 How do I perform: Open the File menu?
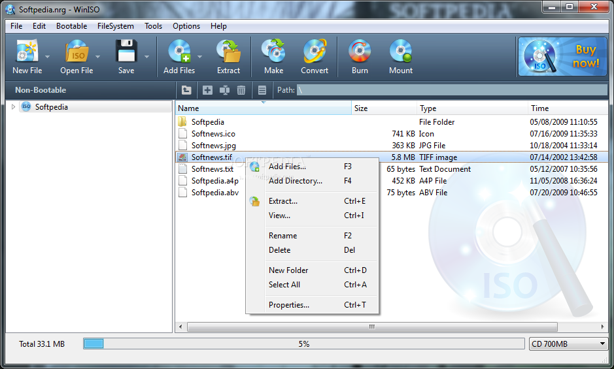tap(16, 26)
